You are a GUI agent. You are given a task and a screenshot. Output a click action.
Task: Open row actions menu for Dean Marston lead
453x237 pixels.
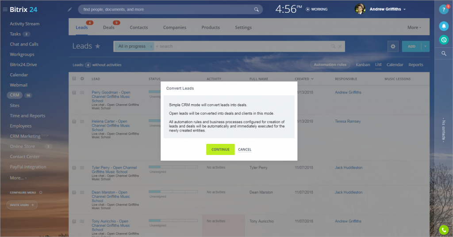(x=82, y=192)
